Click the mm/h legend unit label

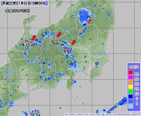coord(134,67)
